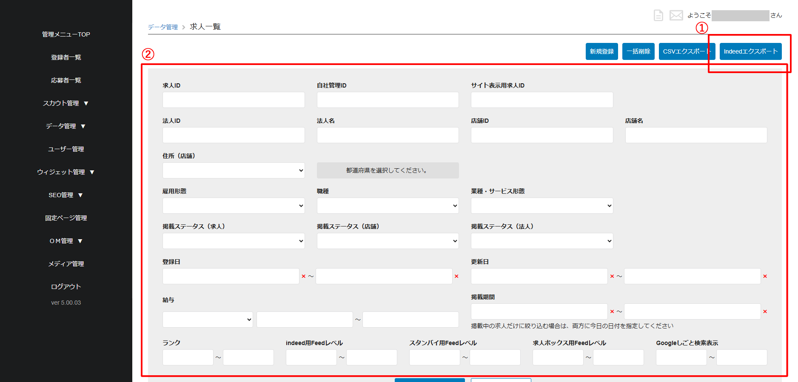Viewport: 798px width, 382px height.
Task: Expand the SEO管理 sidebar menu
Action: 66,195
